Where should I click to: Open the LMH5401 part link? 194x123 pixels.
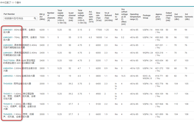8,30
